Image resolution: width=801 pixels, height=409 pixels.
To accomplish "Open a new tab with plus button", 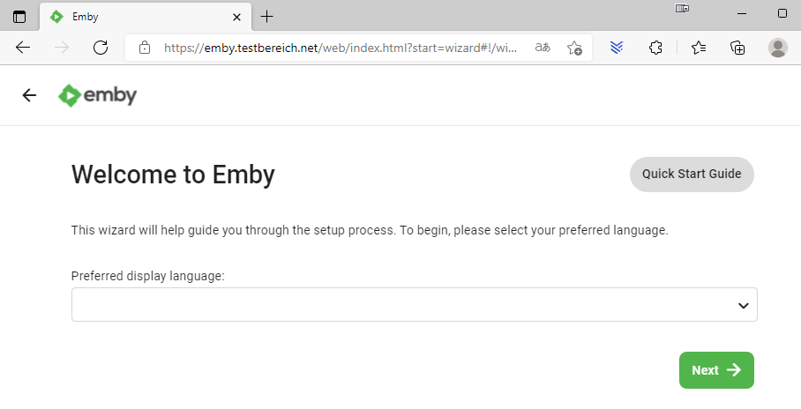I will click(x=266, y=17).
